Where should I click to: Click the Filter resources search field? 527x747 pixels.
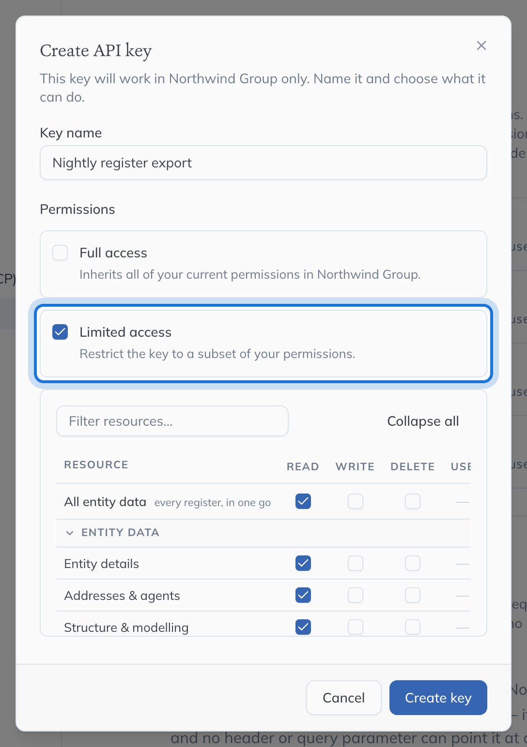click(x=172, y=421)
